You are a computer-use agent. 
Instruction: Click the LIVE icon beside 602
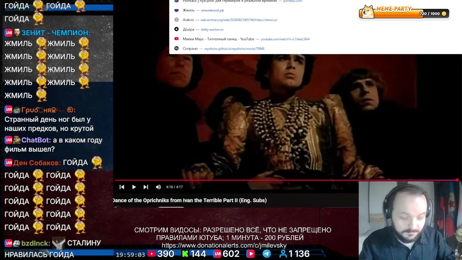(x=217, y=254)
